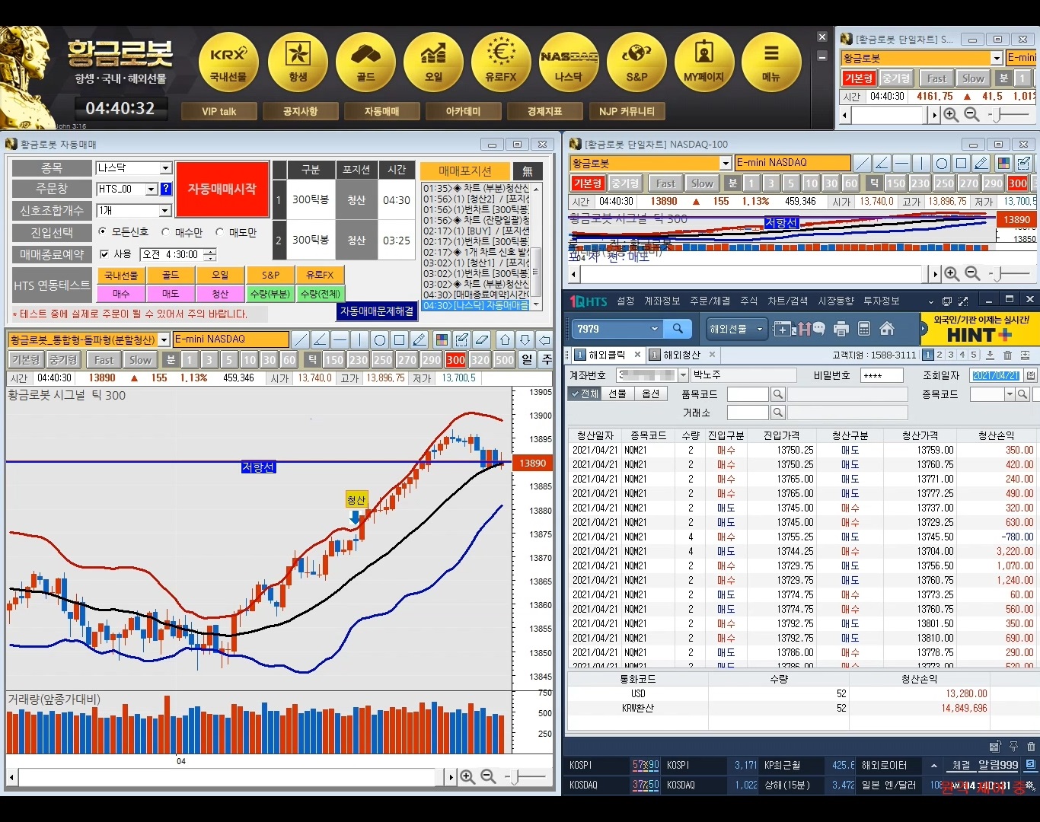Open the 종목코드 dropdown arrow
This screenshot has height=822, width=1040.
click(x=1010, y=394)
